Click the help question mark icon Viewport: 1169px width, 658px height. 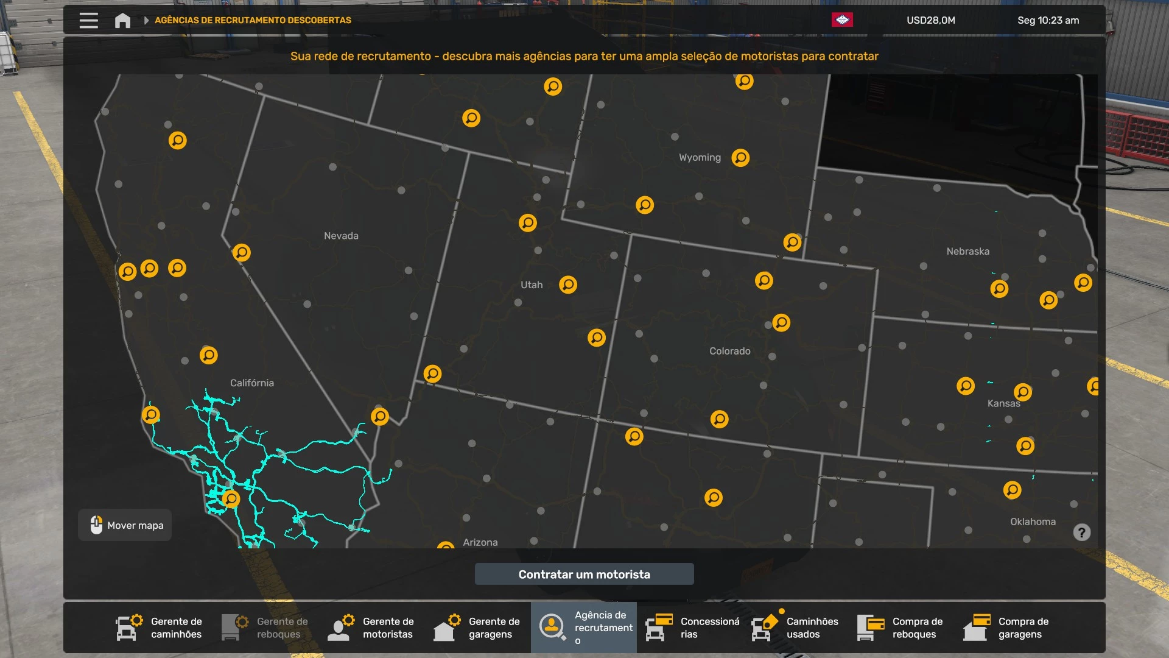tap(1081, 532)
